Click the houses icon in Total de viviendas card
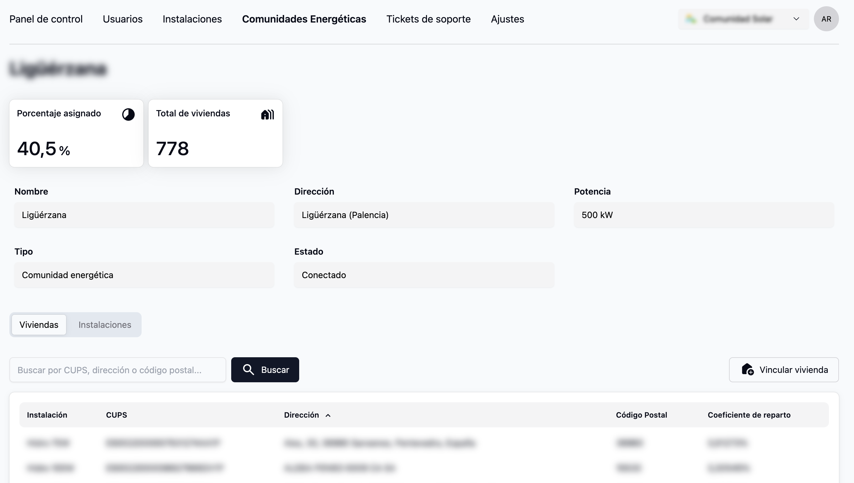 click(268, 114)
